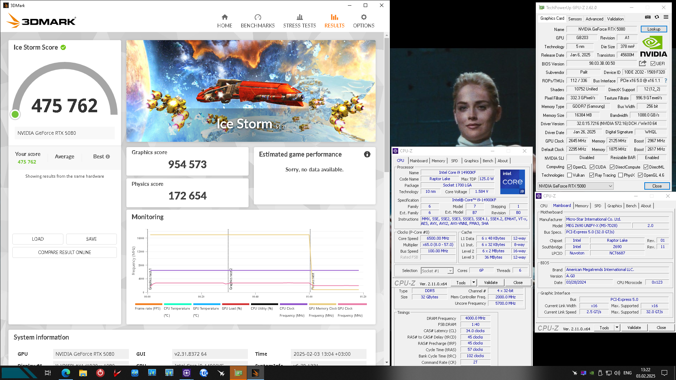Click the LOAD button in 3DMark
Screen dimensions: 676x380
[38, 239]
